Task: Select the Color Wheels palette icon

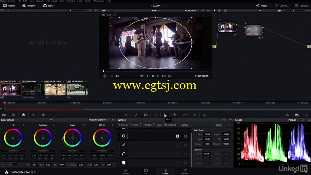Action: tap(23, 115)
